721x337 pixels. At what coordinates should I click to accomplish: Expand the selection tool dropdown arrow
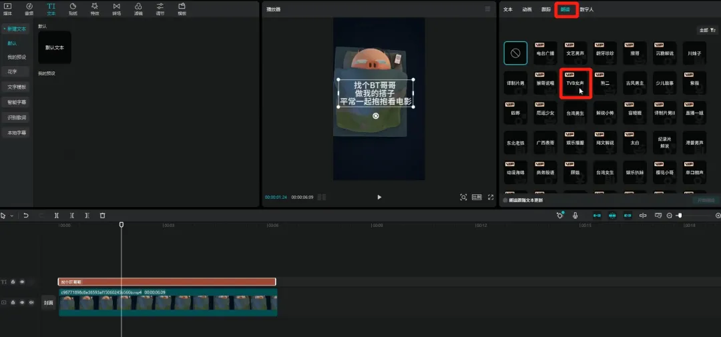pyautogui.click(x=11, y=216)
